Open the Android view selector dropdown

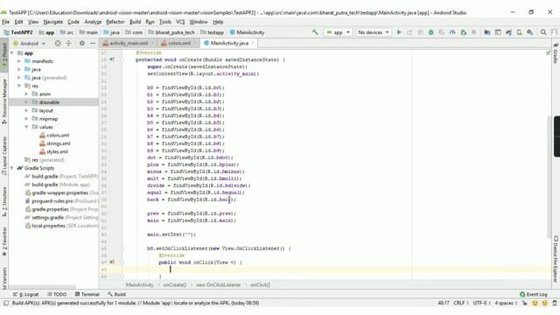[x=29, y=43]
